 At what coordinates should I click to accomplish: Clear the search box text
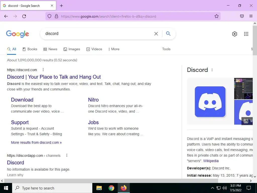[156, 34]
